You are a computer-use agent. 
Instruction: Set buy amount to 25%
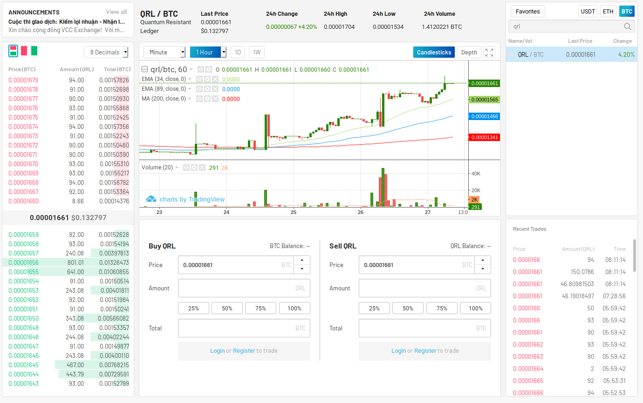pos(193,308)
